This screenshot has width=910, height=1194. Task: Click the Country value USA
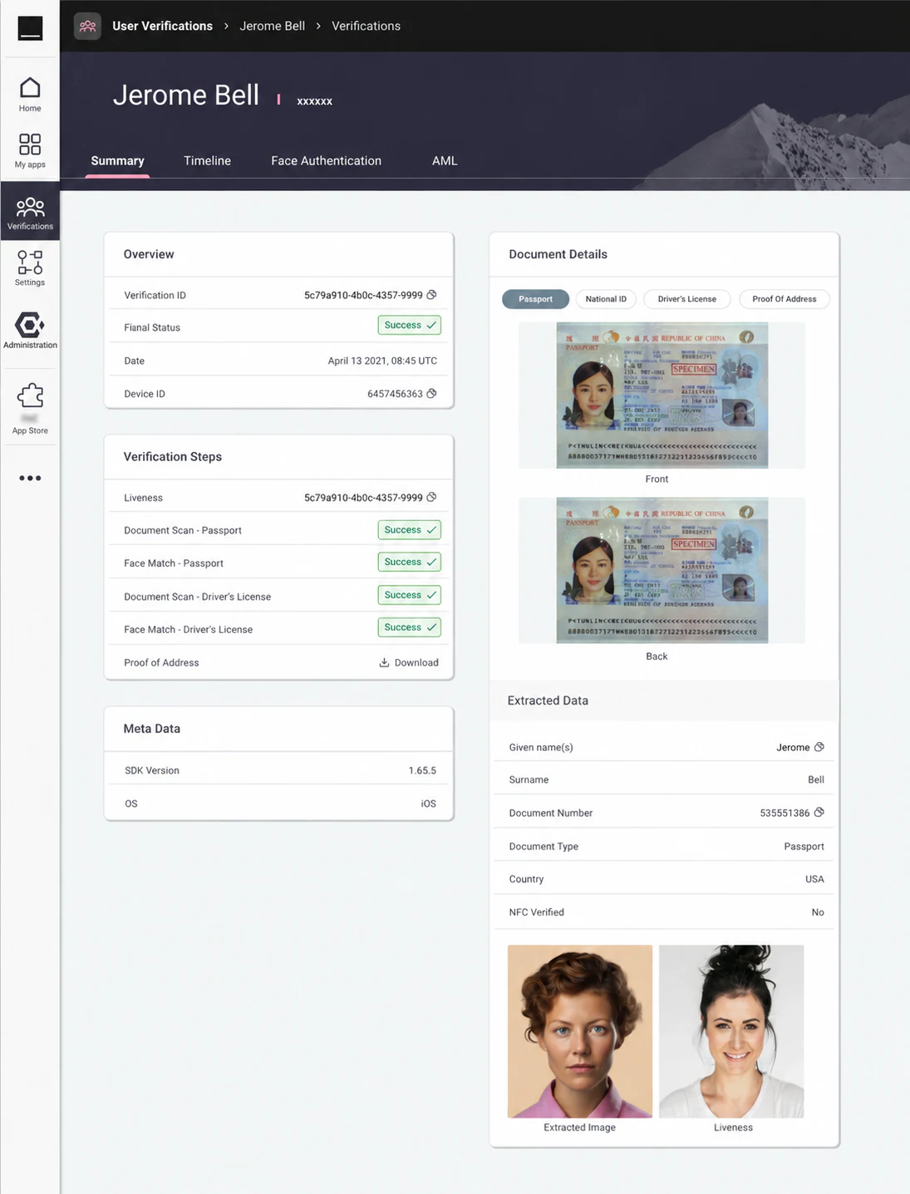click(x=814, y=879)
